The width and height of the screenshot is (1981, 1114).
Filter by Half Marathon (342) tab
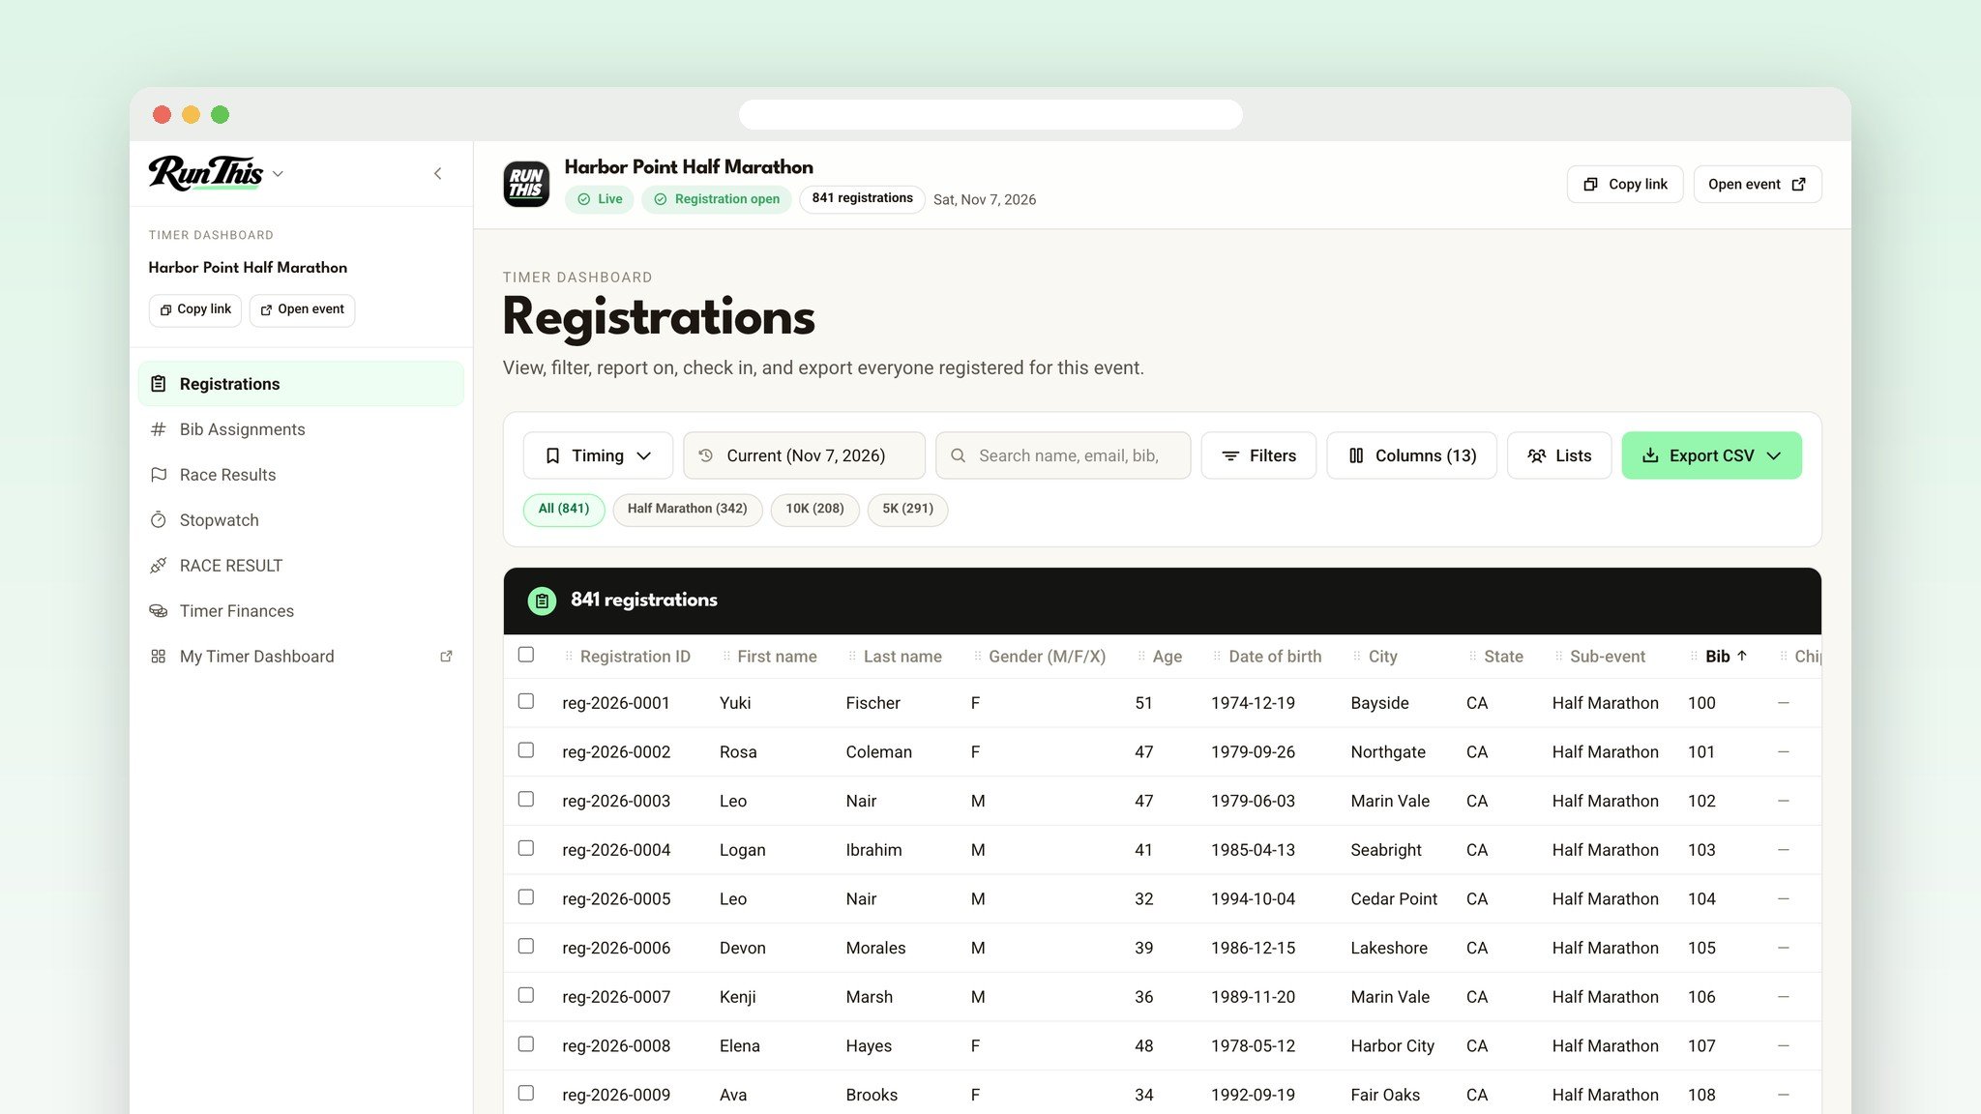[x=688, y=510]
